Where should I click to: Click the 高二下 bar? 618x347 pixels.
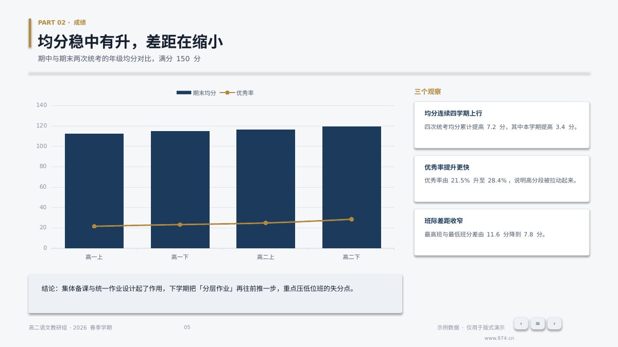point(352,187)
